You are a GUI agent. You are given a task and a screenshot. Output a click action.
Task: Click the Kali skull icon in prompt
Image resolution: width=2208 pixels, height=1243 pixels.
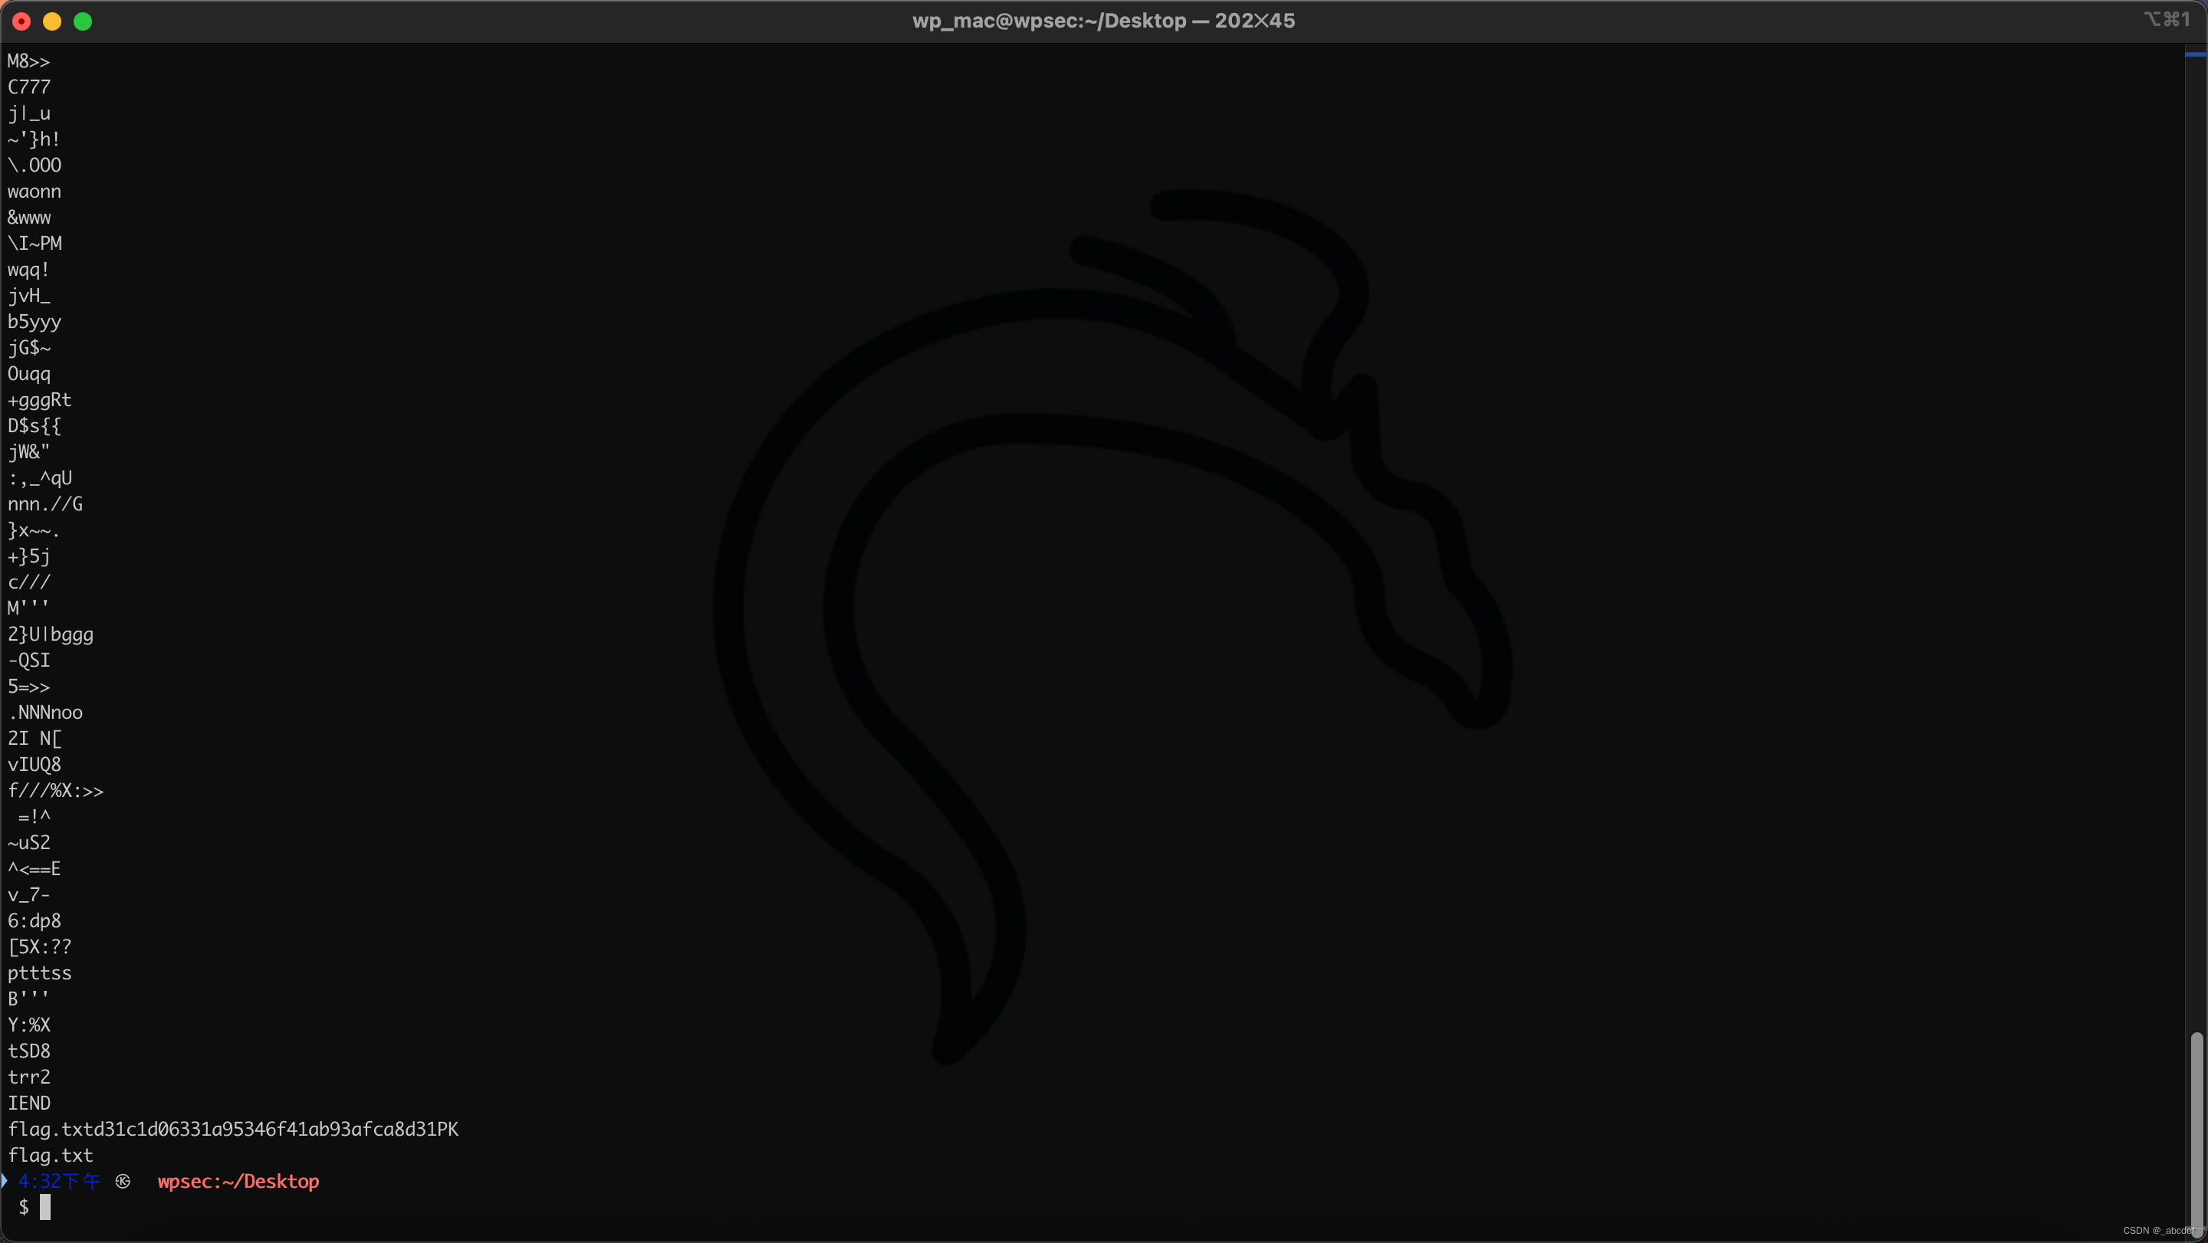click(123, 1182)
